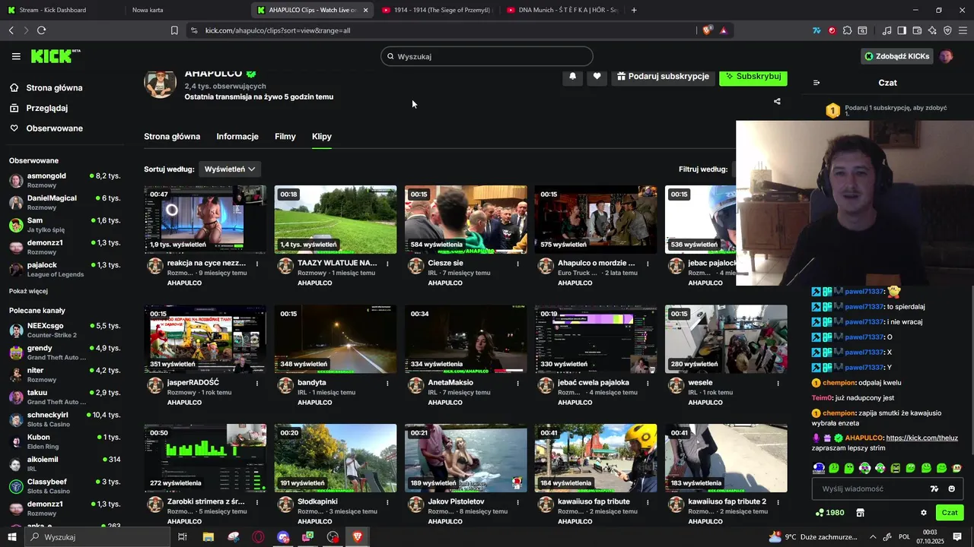Reload the page
Viewport: 974px width, 547px height.
click(x=41, y=30)
